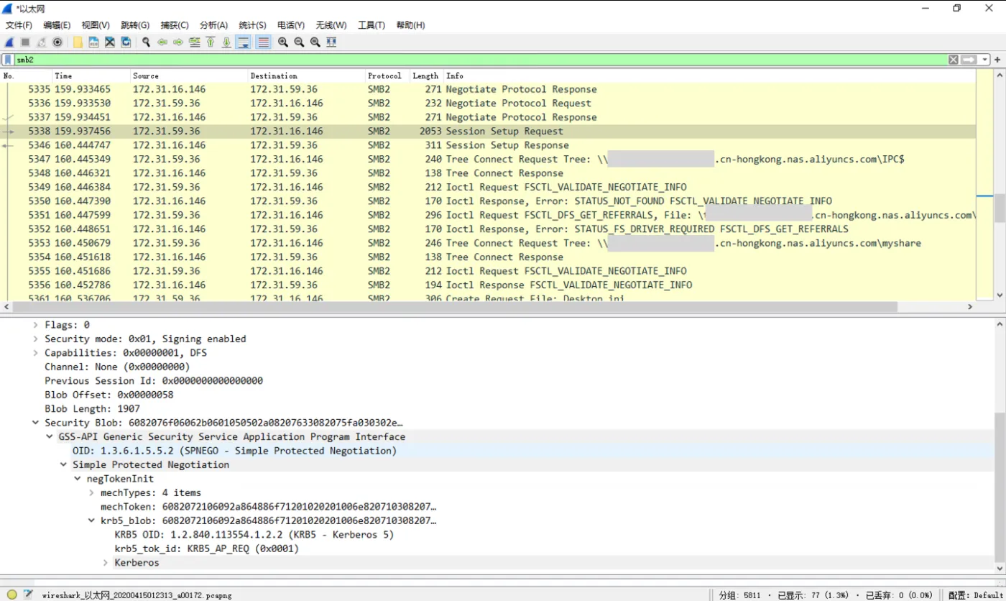Expand the Kerberos tree node
Screen dimensions: 1006x601
tap(106, 563)
